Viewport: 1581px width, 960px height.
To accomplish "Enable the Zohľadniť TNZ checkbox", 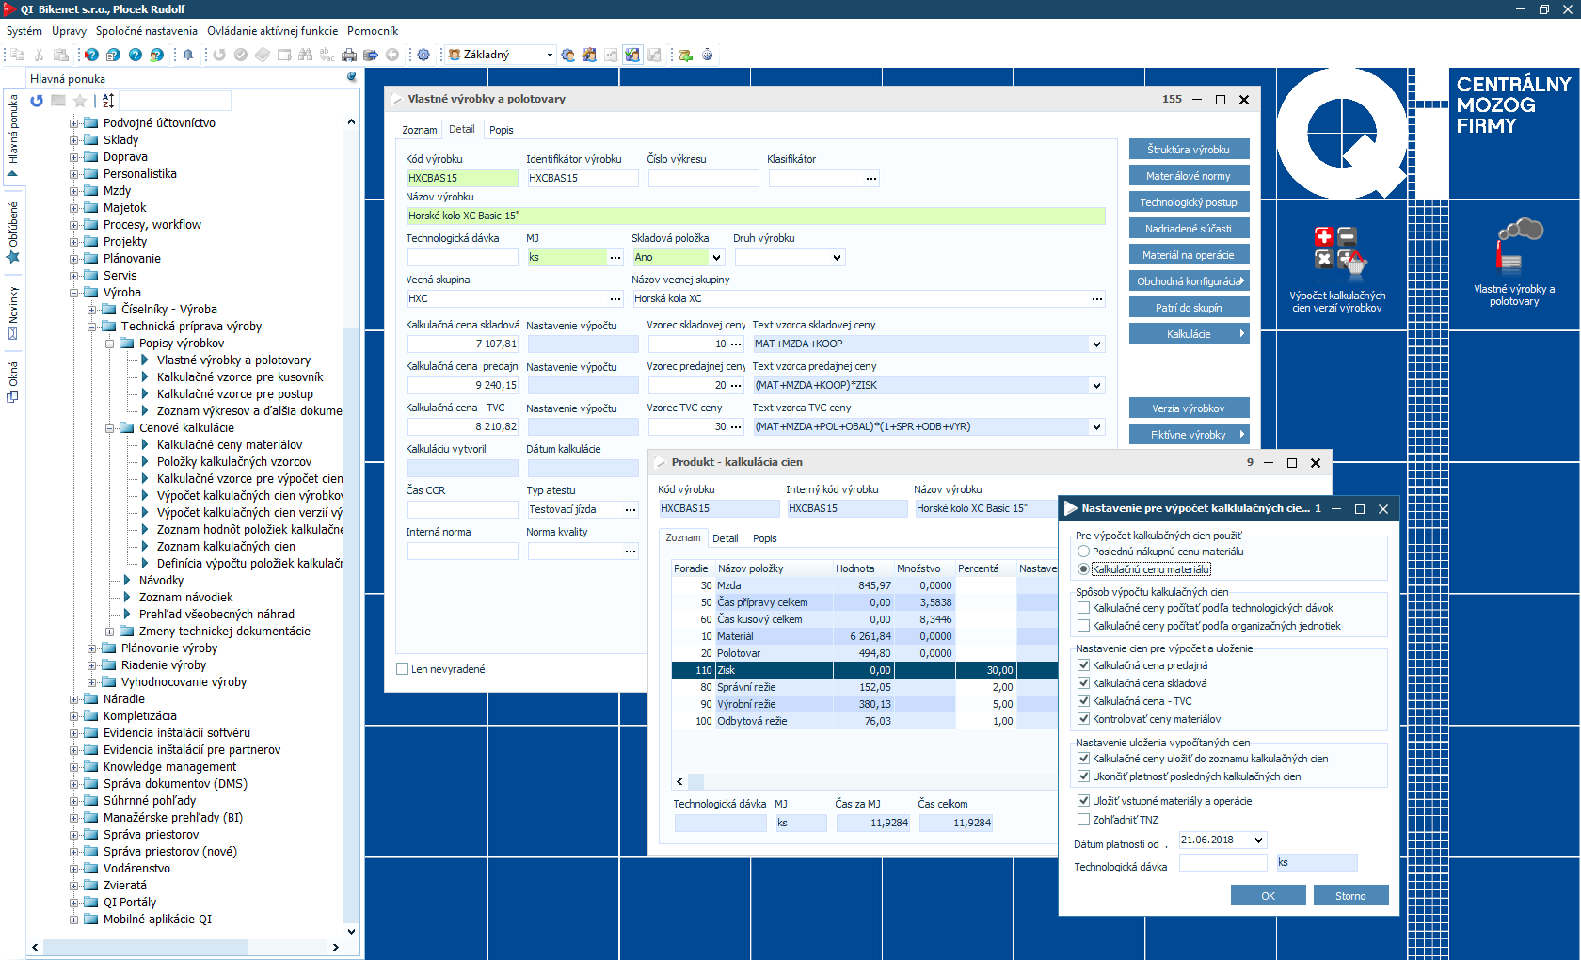I will [1084, 820].
